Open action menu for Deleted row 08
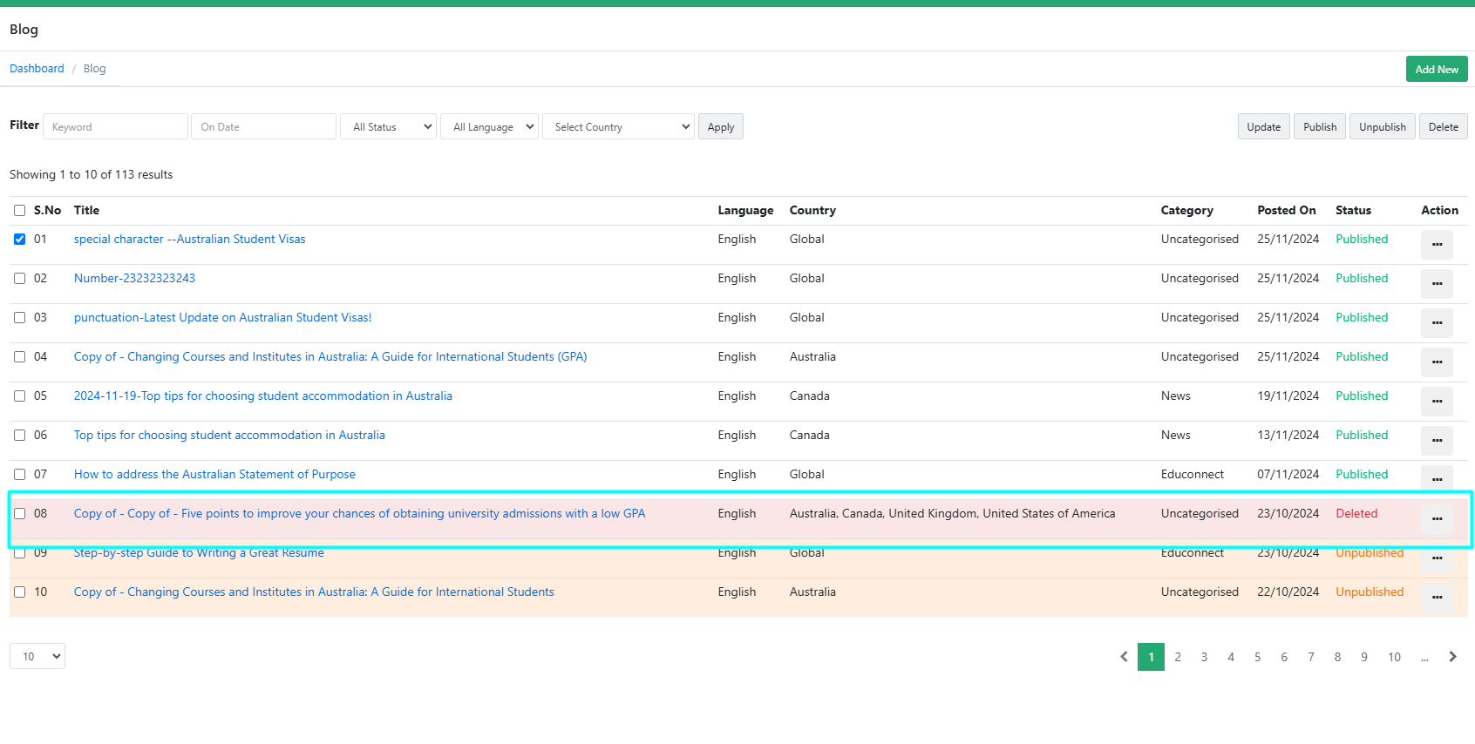This screenshot has height=744, width=1475. (x=1437, y=519)
